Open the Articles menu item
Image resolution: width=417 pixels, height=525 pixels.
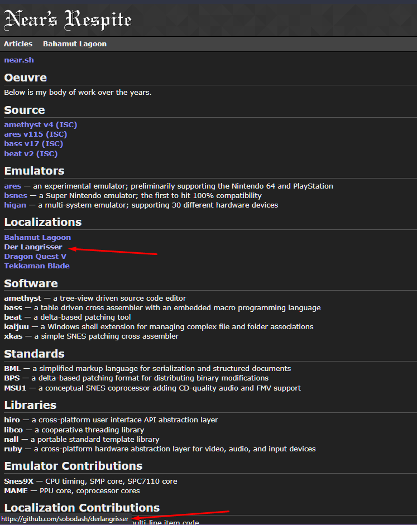point(18,44)
